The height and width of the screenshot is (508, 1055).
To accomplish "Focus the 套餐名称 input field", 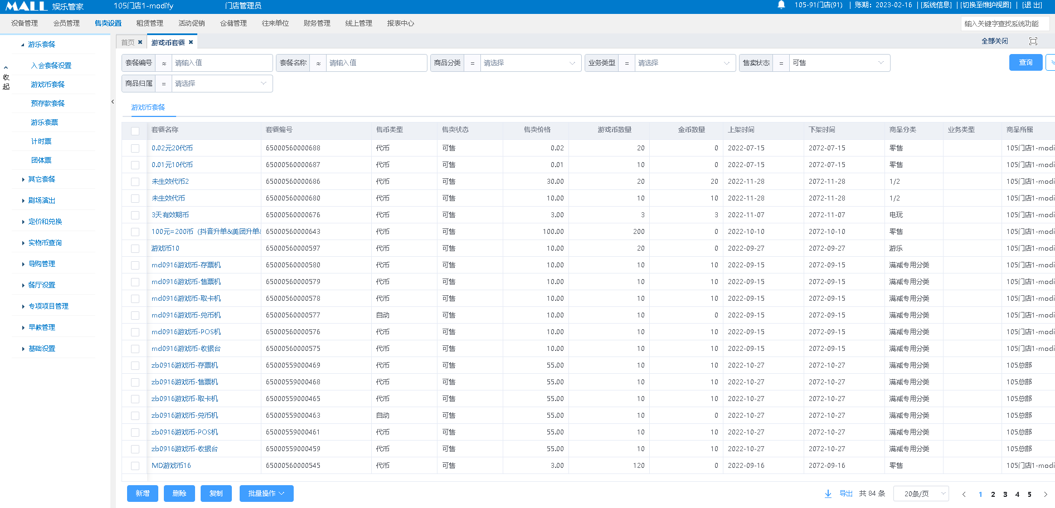I will (x=376, y=63).
